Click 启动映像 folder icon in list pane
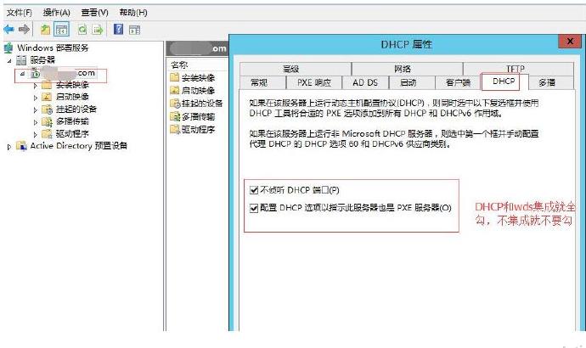The width and height of the screenshot is (586, 348). (175, 90)
